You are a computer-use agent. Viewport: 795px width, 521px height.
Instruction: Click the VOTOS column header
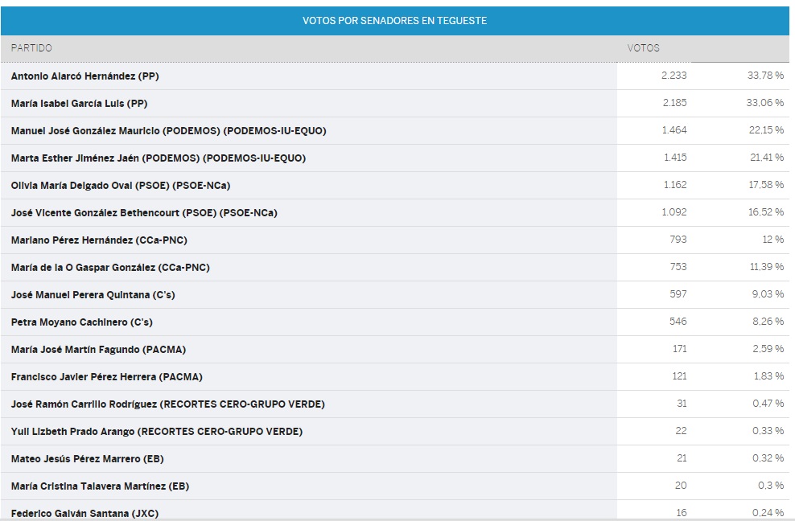(643, 48)
